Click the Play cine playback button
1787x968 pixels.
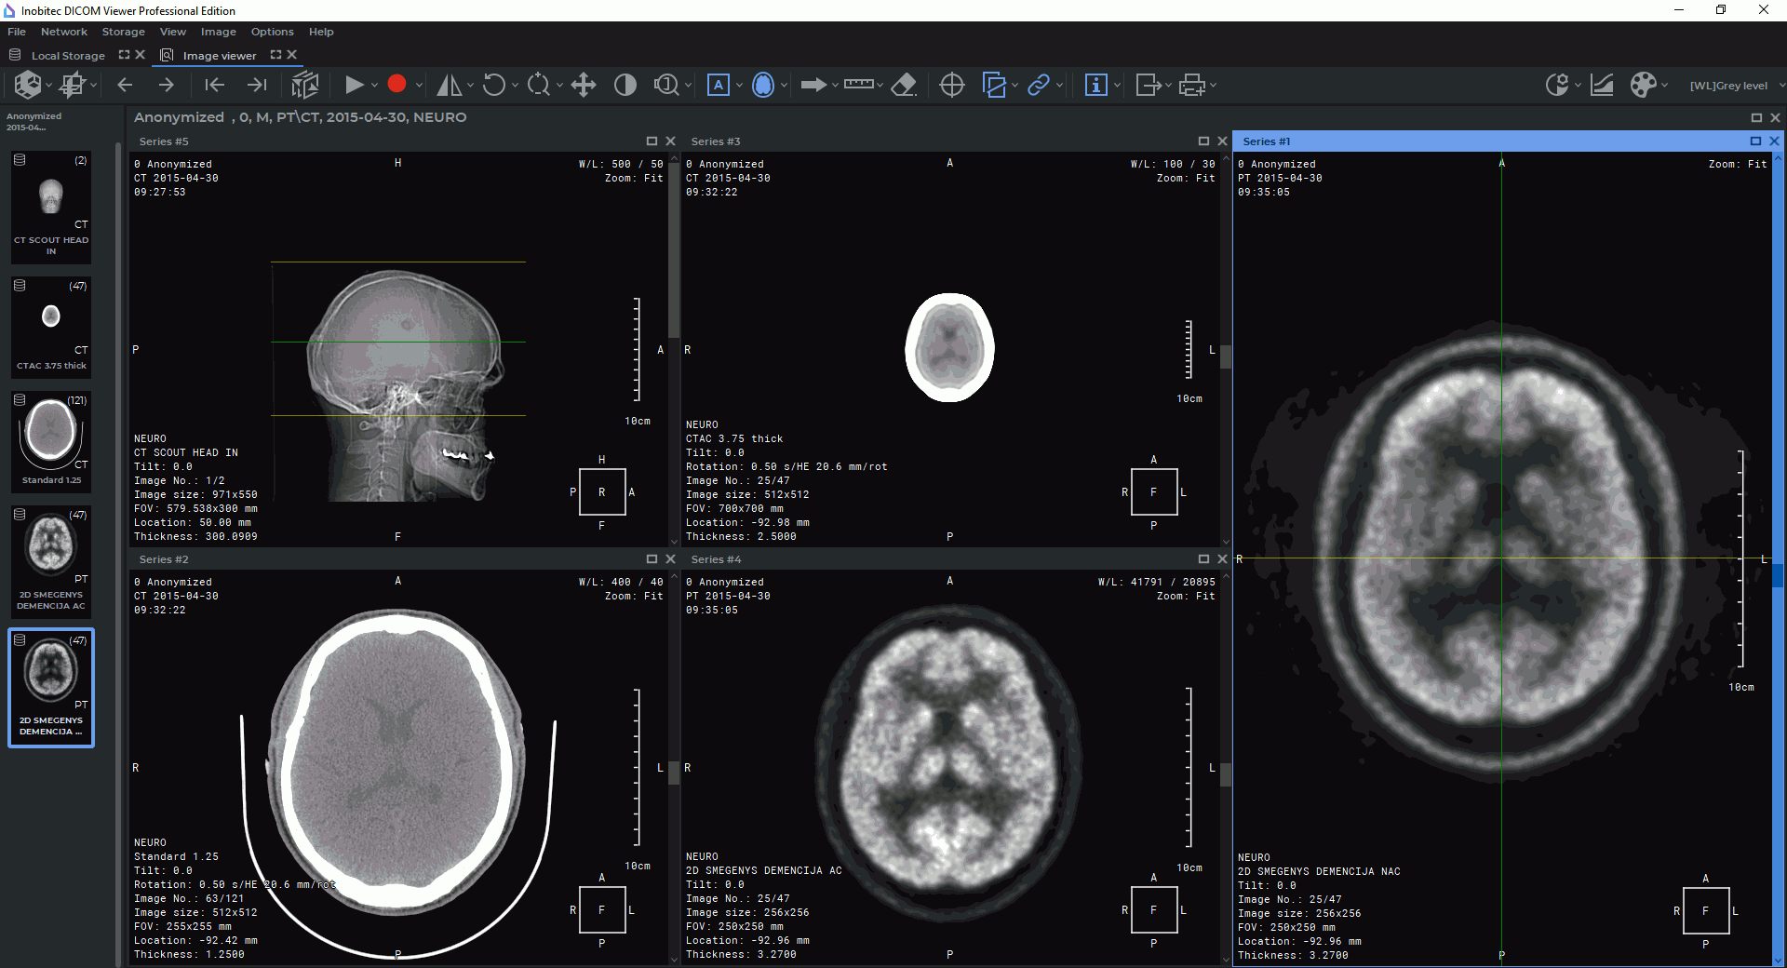[354, 86]
